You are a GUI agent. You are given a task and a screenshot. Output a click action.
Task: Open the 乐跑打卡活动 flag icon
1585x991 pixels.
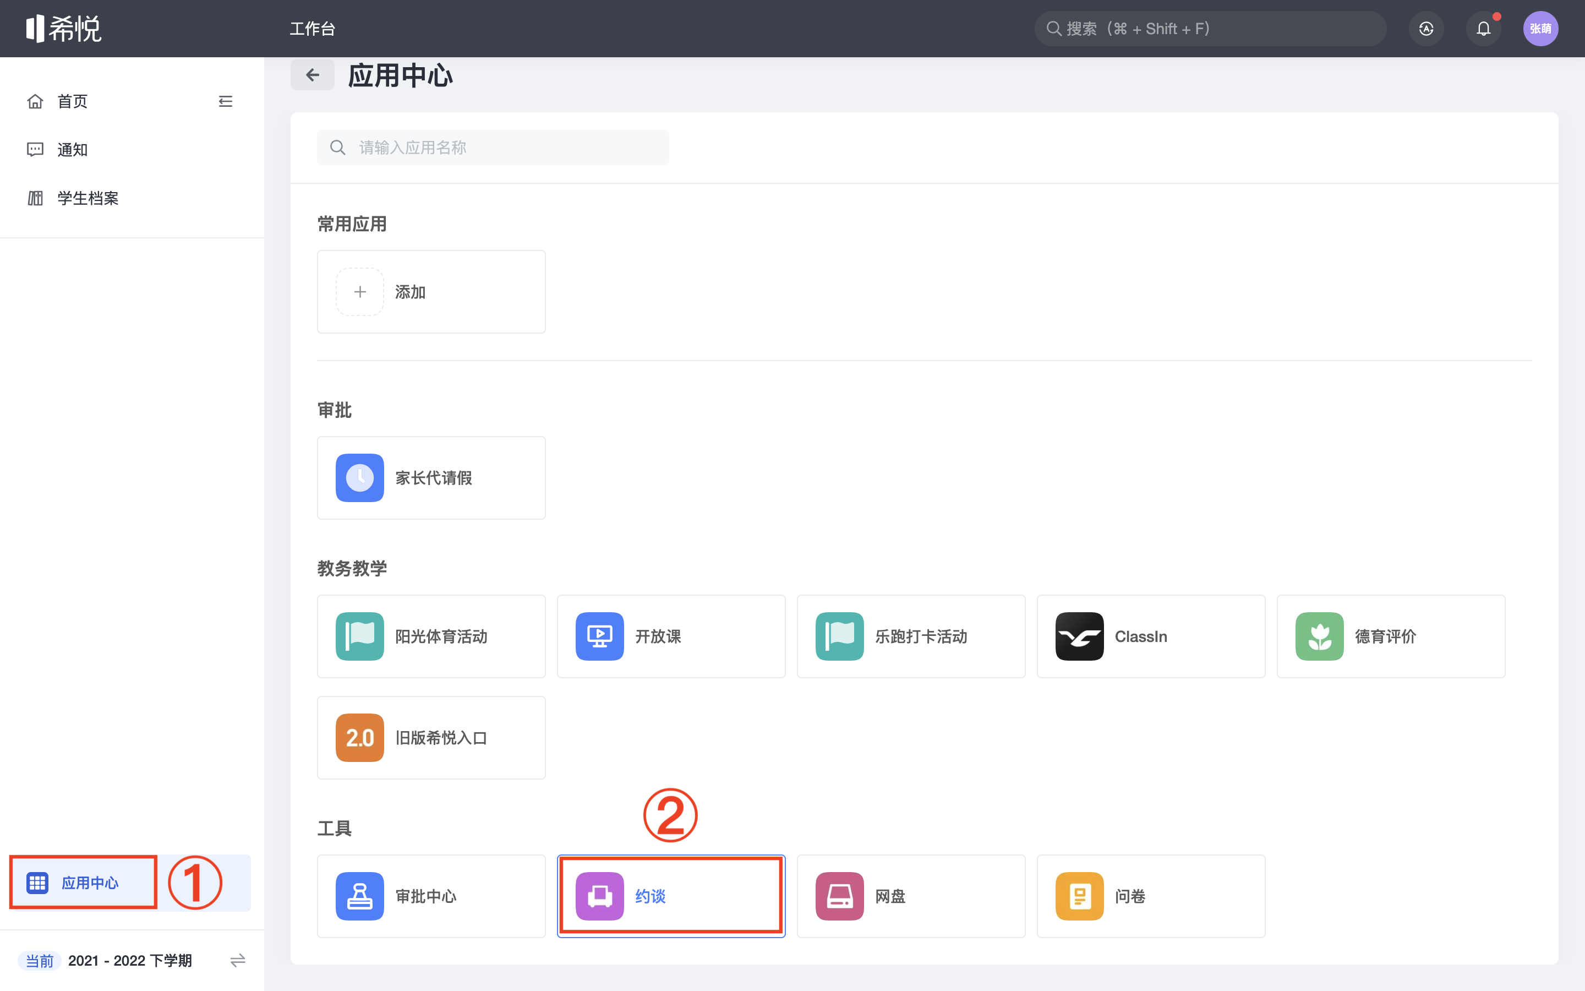coord(840,636)
